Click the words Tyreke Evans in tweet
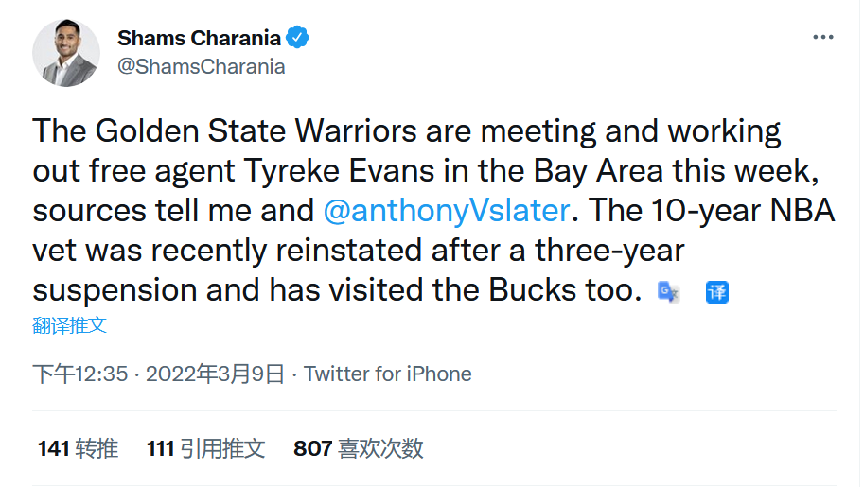The height and width of the screenshot is (487, 864). 339,171
